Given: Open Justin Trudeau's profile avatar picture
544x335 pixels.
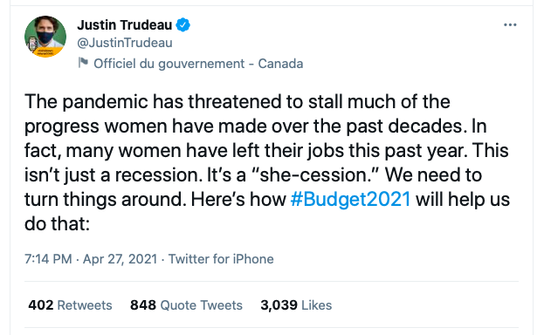Looking at the screenshot, I should tap(45, 37).
